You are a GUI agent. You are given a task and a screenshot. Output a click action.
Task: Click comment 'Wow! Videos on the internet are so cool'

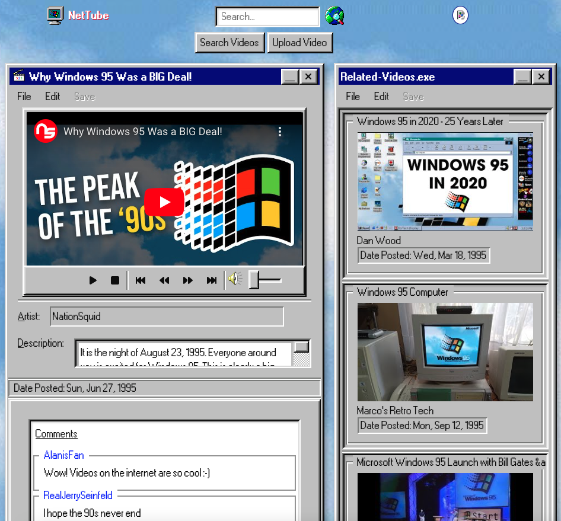pos(127,473)
